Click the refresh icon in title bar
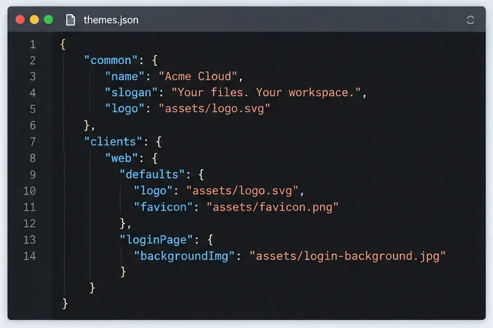Screen dimensions: 493x328 [x=470, y=20]
